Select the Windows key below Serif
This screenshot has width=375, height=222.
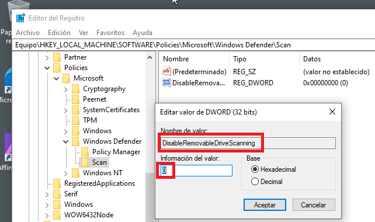click(x=78, y=204)
